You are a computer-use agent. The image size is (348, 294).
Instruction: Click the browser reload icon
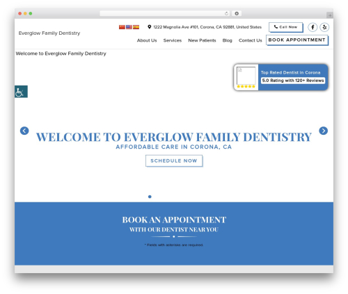226,13
